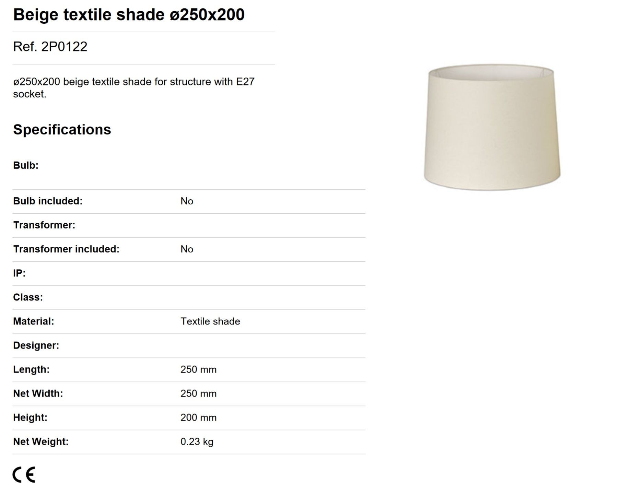Select the Transformer included value No
The image size is (644, 498).
pyautogui.click(x=187, y=249)
